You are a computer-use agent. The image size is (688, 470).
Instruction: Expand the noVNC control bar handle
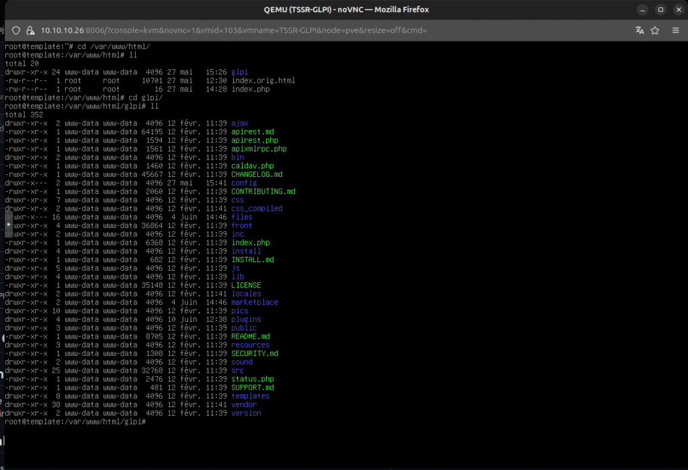coord(8,225)
